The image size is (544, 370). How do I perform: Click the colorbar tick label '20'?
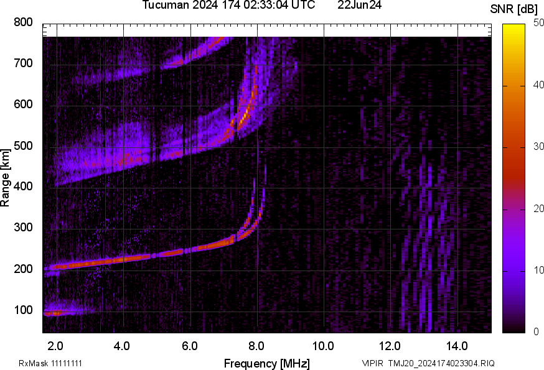click(x=538, y=208)
